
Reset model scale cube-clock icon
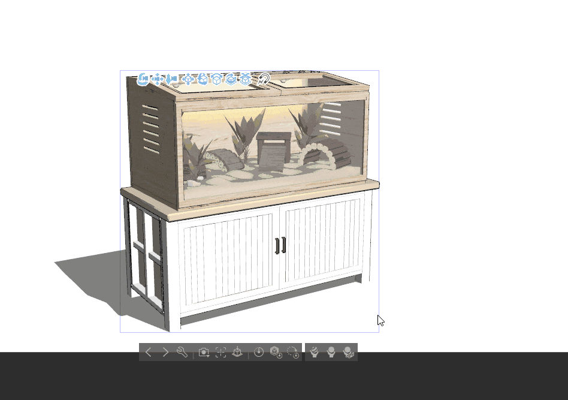point(276,353)
